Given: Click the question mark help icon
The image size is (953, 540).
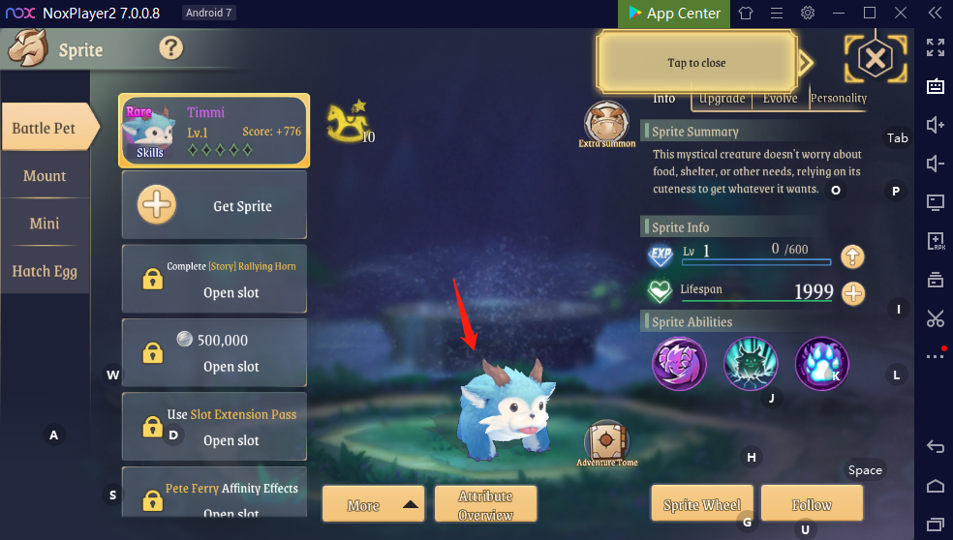Looking at the screenshot, I should point(170,47).
